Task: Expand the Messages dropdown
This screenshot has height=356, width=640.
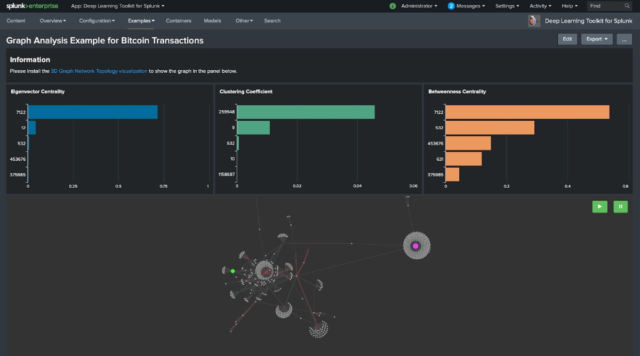Action: pos(471,6)
